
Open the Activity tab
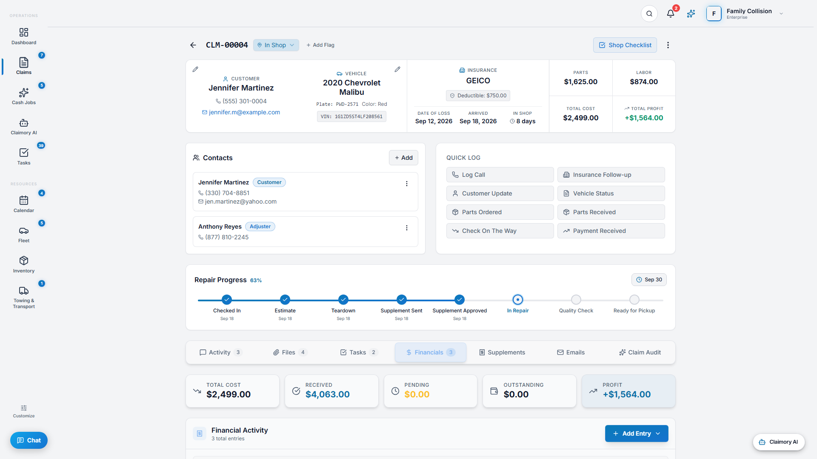pyautogui.click(x=220, y=352)
